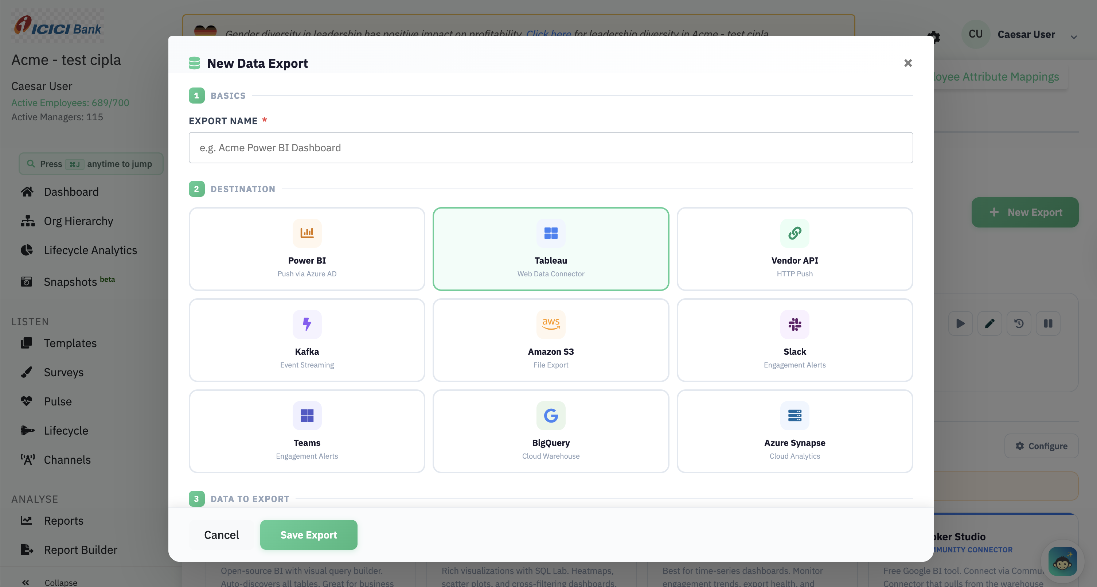1097x587 pixels.
Task: Close the New Data Export dialog
Action: pos(908,63)
